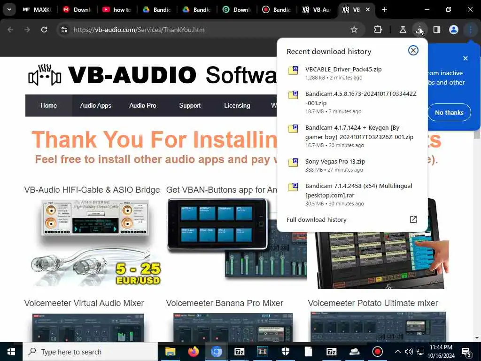Open VBCABLE_Driver_Pack45.zip download
The width and height of the screenshot is (481, 361).
(x=352, y=73)
